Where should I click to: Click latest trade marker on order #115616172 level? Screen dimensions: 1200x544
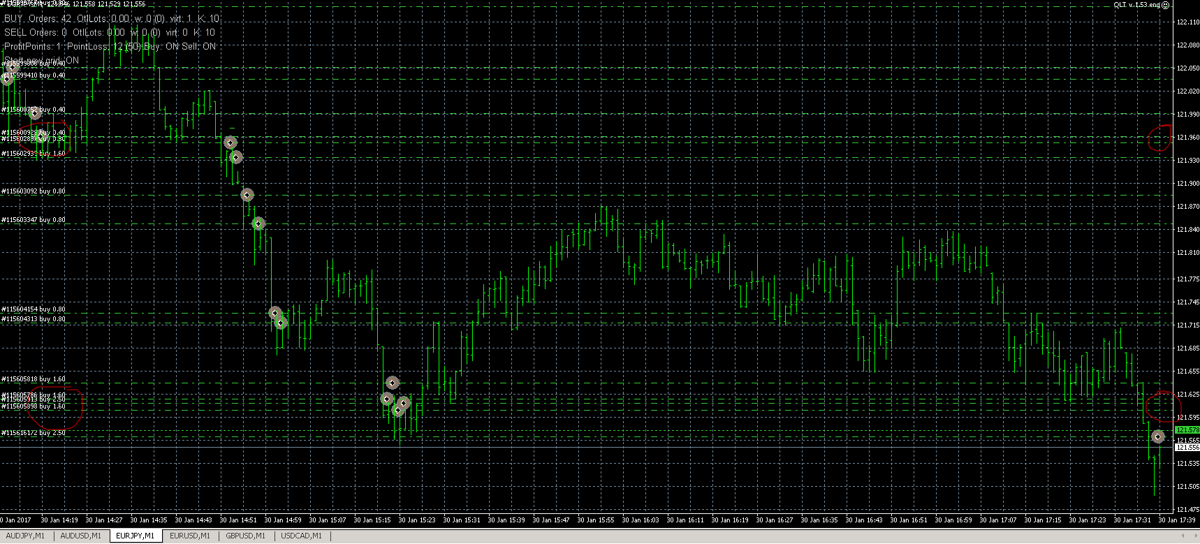pos(1158,436)
